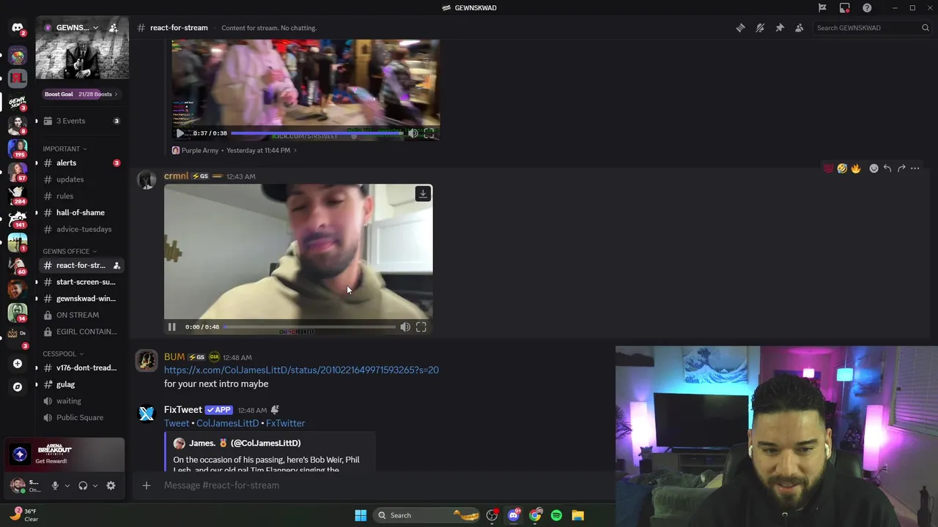The width and height of the screenshot is (938, 527).
Task: Fullscreen the Purple Army video
Action: 429,133
